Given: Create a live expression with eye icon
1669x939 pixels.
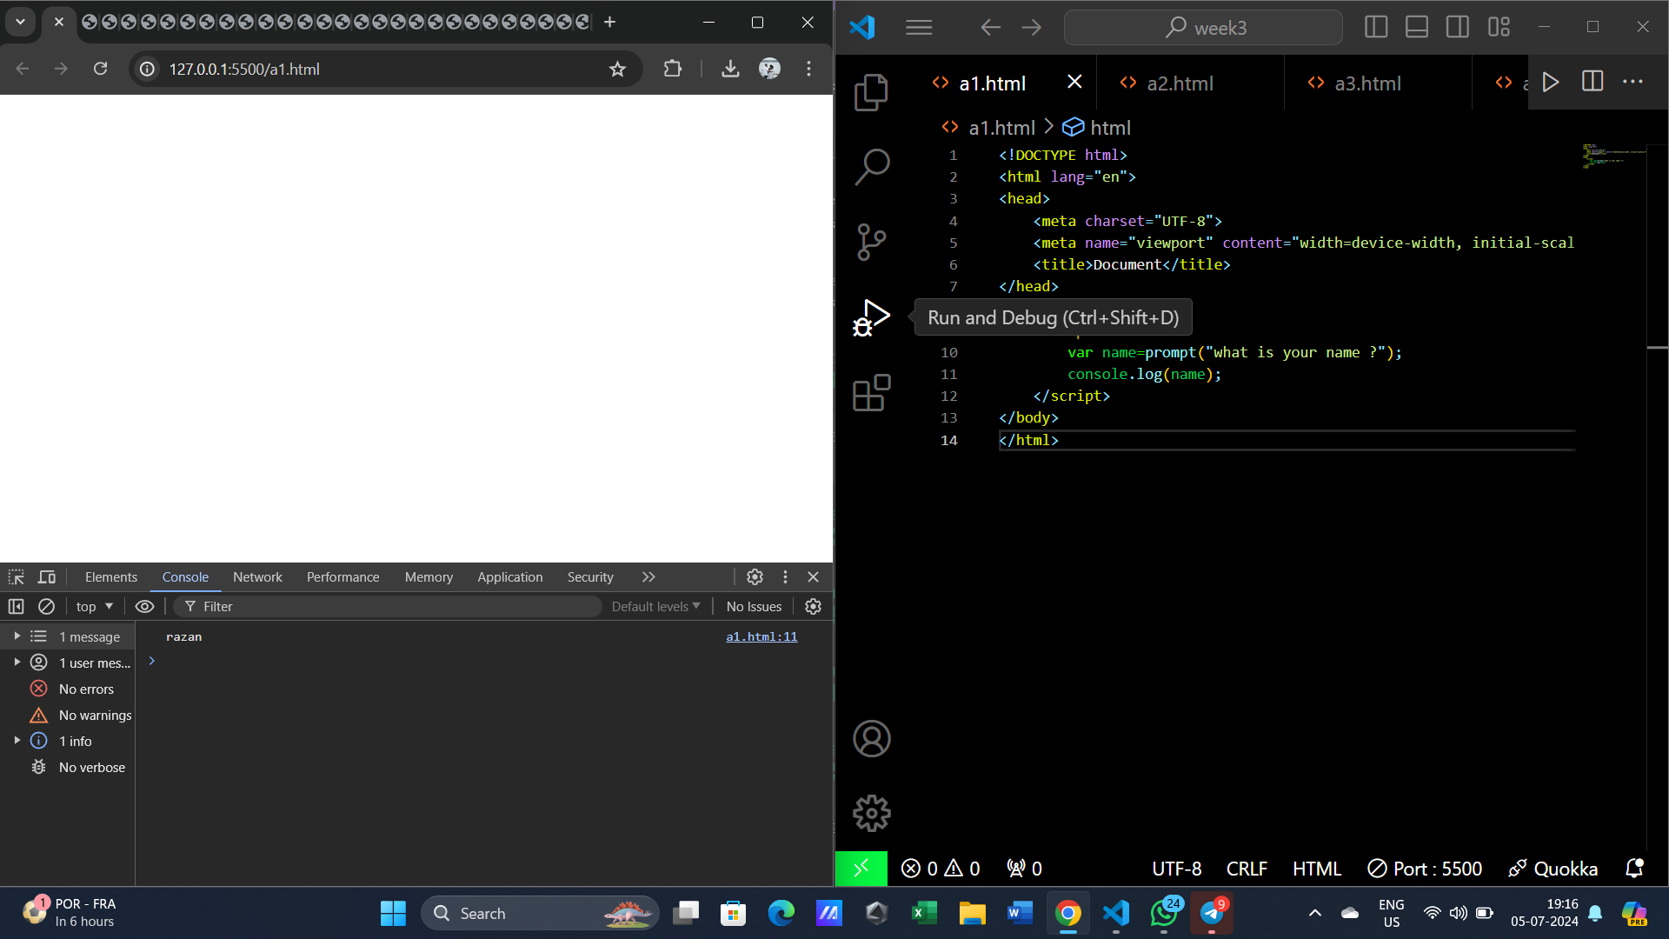Looking at the screenshot, I should tap(145, 607).
